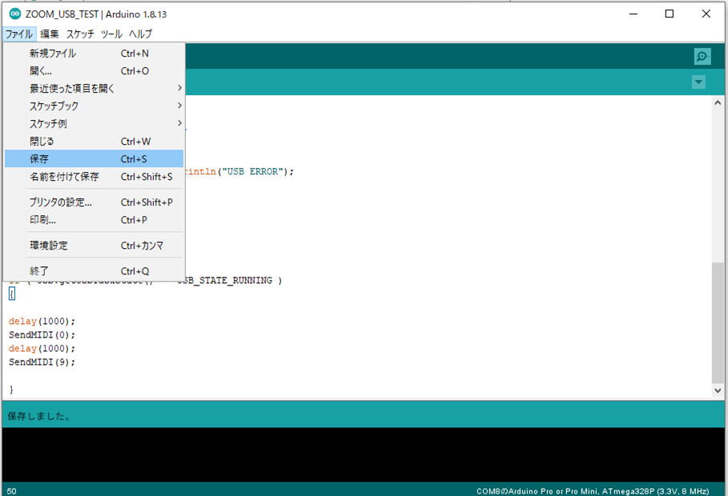Open the 編集 menu

coord(49,34)
